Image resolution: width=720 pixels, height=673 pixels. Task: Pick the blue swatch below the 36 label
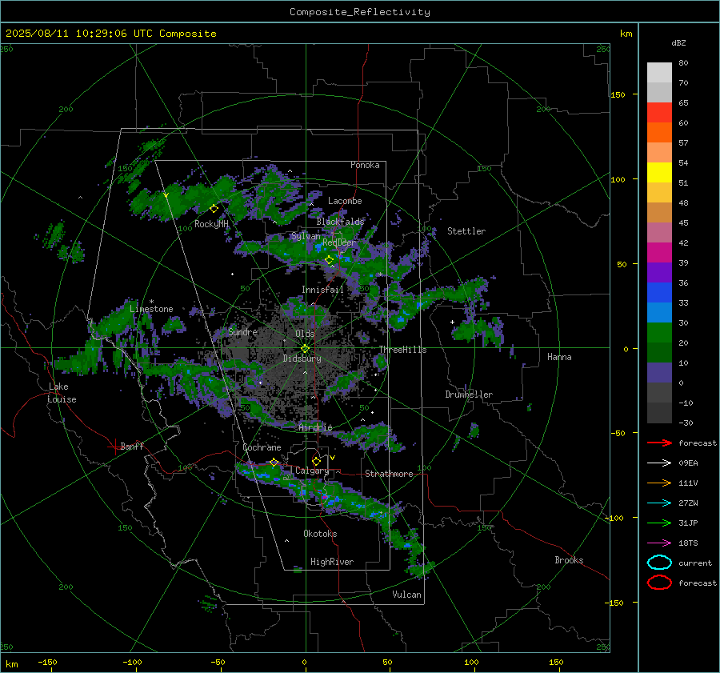(x=659, y=292)
